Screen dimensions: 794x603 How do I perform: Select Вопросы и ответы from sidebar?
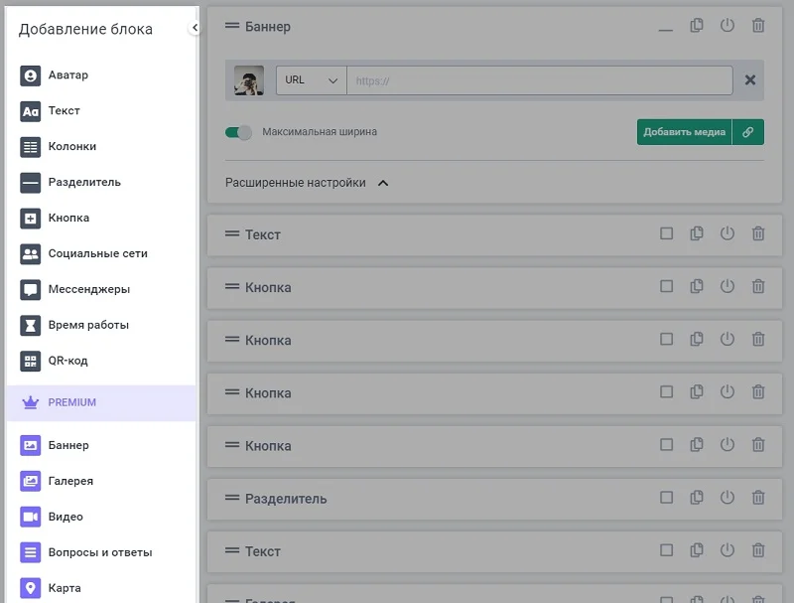pos(99,552)
